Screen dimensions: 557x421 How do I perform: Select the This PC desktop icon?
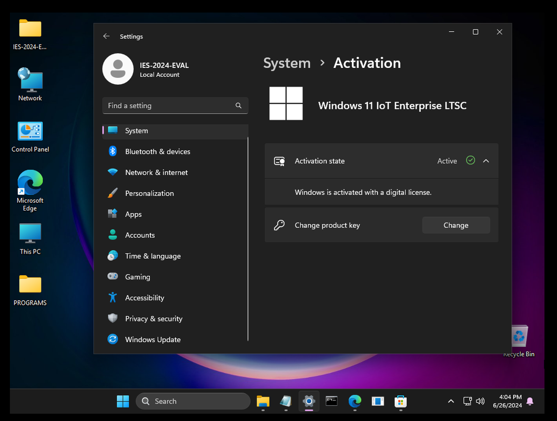point(30,239)
